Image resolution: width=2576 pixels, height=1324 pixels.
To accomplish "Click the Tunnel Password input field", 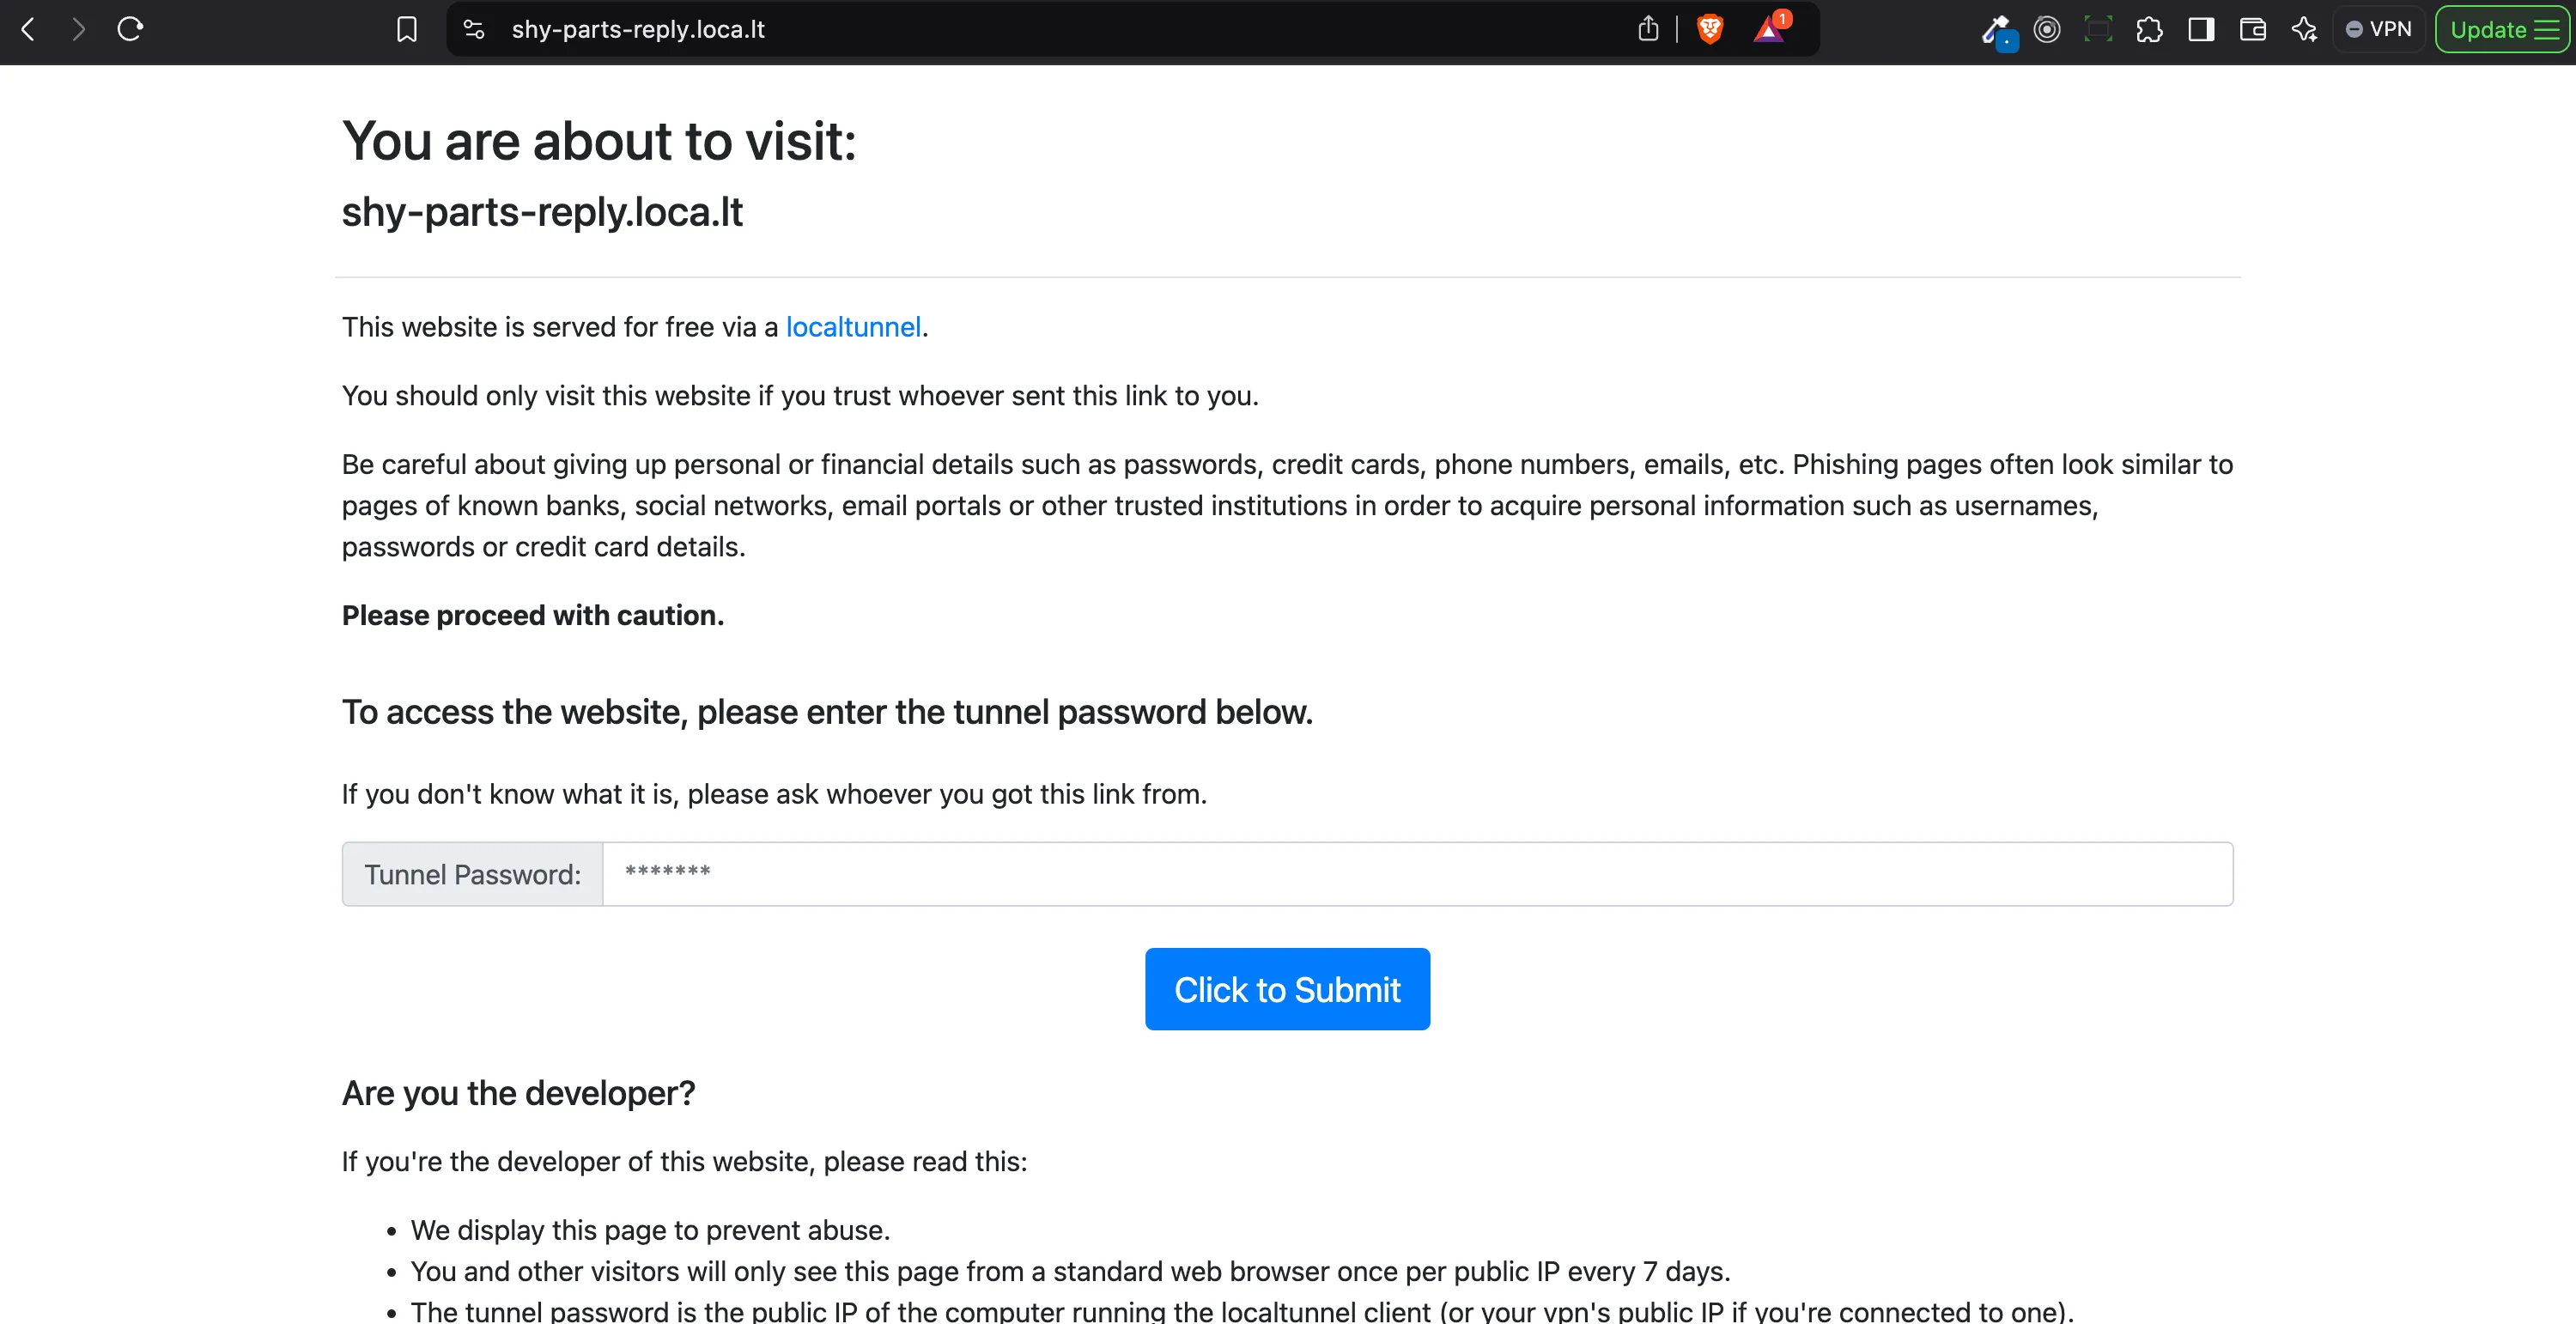I will (1418, 873).
